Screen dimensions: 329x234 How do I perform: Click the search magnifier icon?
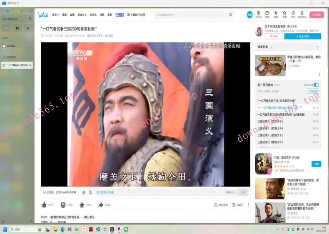(x=230, y=15)
